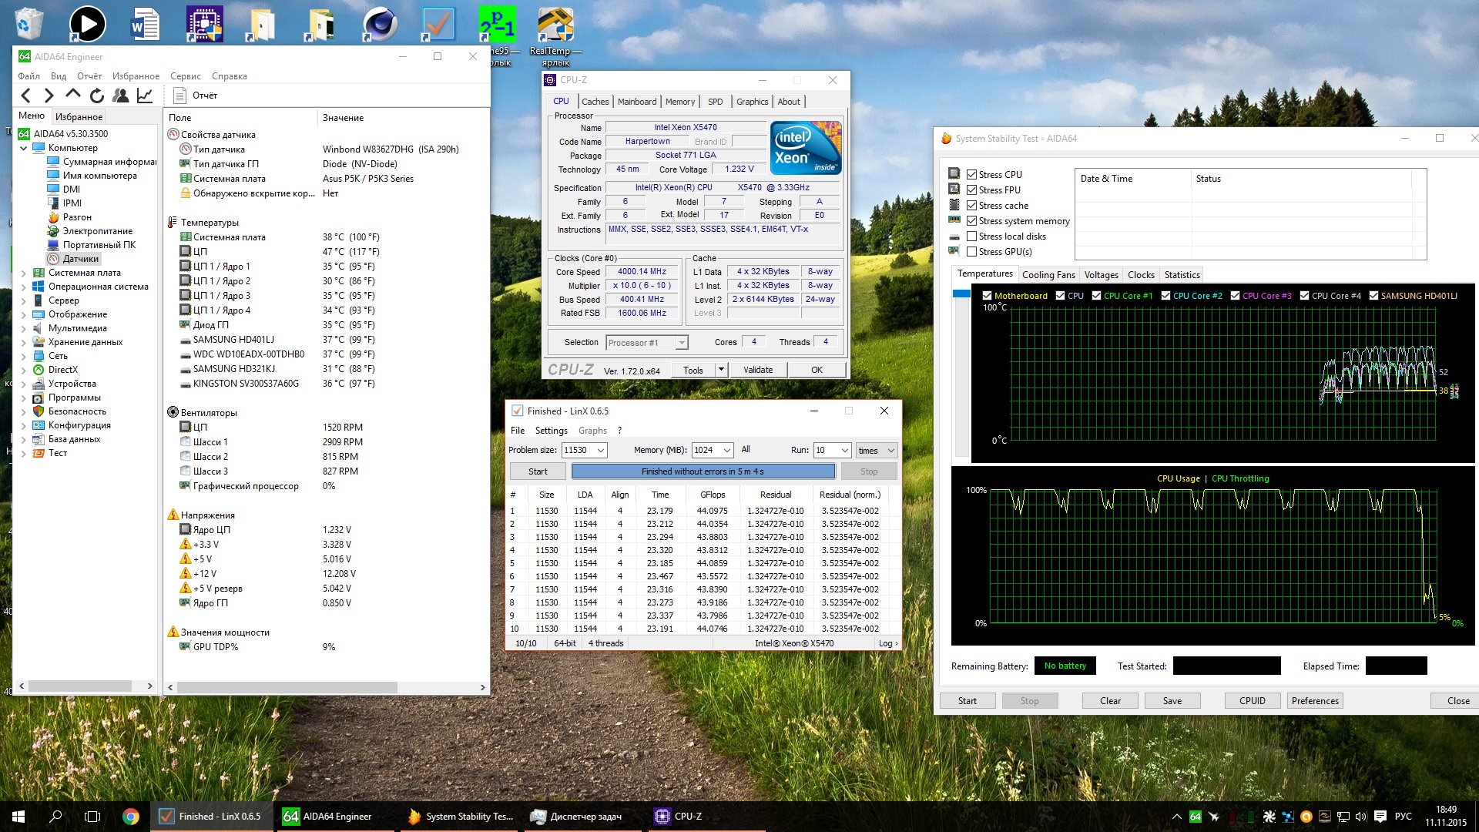Image resolution: width=1479 pixels, height=832 pixels.
Task: Switch to the Mainboard tab in CPU-Z
Action: point(636,102)
